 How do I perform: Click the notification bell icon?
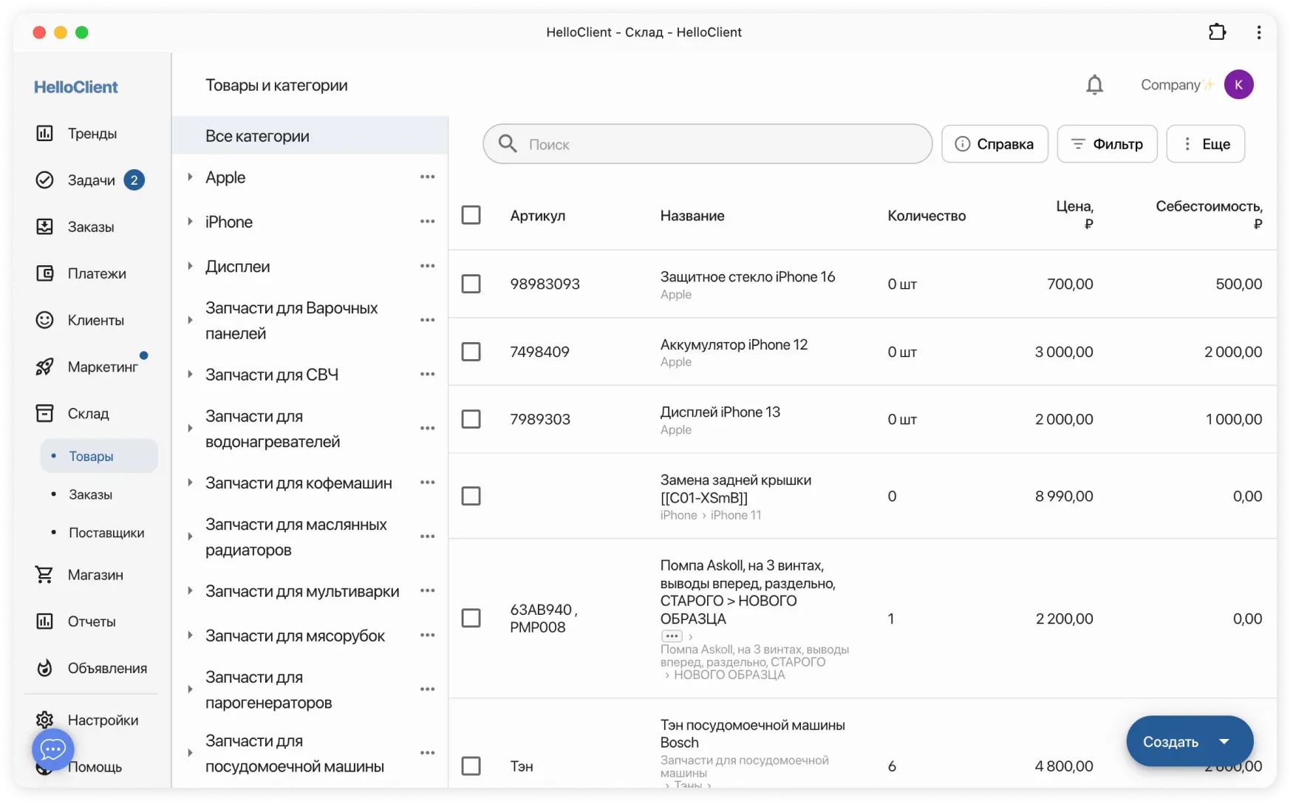point(1094,85)
